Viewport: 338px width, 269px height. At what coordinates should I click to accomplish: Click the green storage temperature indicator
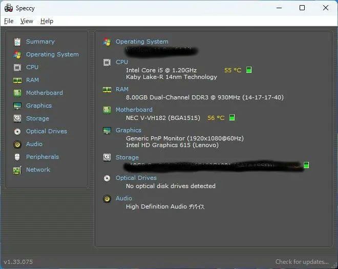pos(306,165)
